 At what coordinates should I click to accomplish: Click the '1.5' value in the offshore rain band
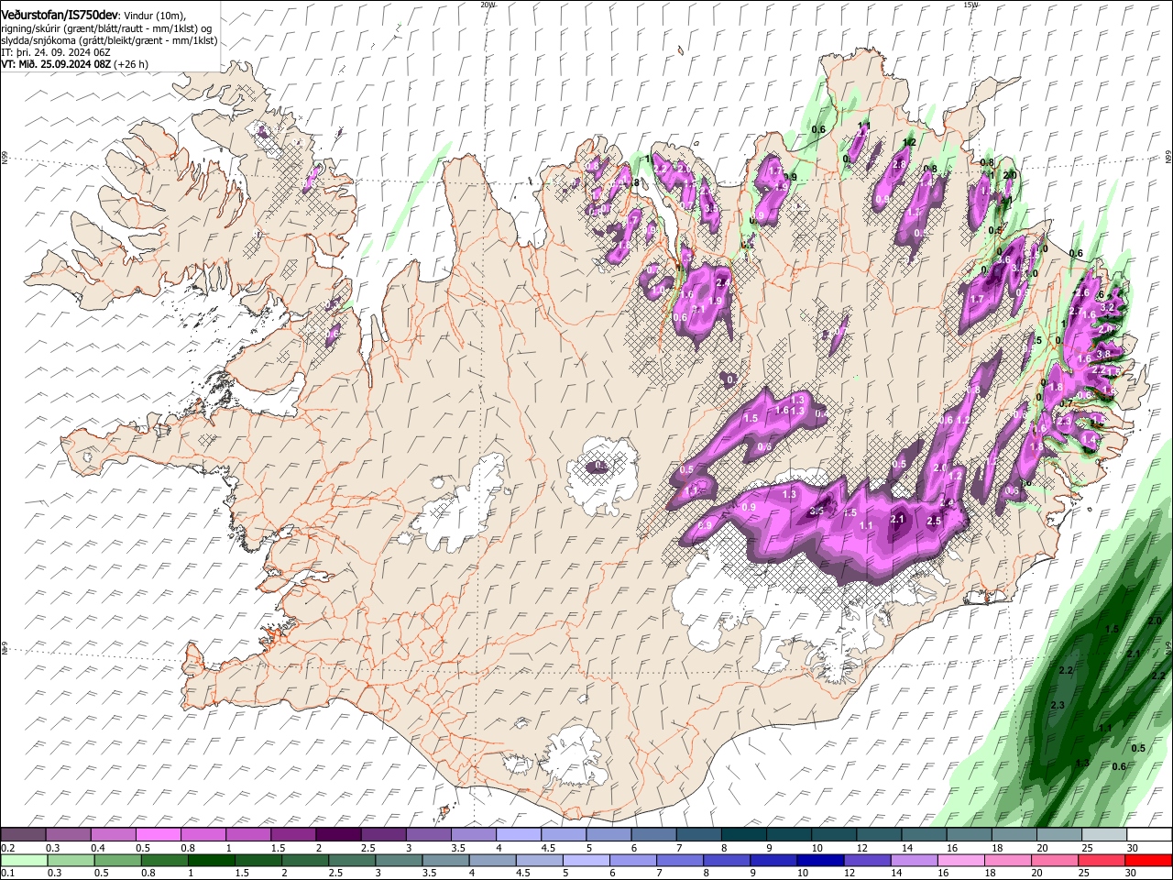1112,630
